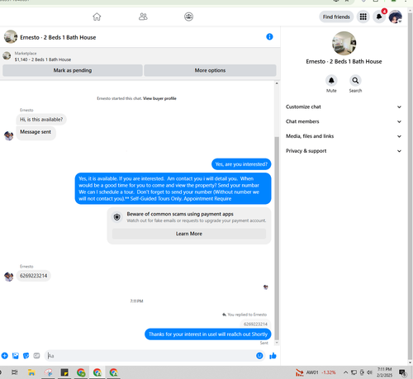
Task: Click the 'Message sent' bubble
Action: pyautogui.click(x=36, y=132)
